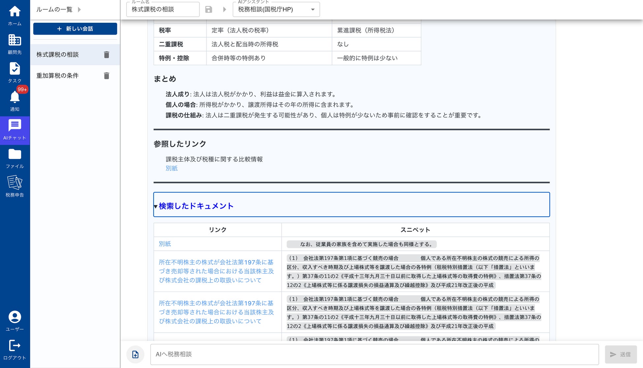Click the スニペット column header

[415, 230]
